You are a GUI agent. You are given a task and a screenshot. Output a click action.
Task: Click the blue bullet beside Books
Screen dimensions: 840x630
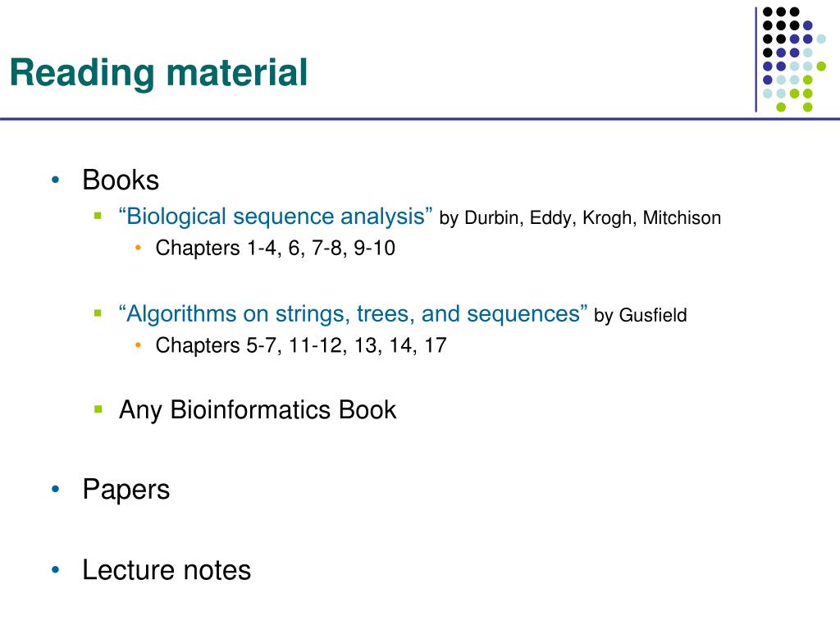[x=55, y=180]
